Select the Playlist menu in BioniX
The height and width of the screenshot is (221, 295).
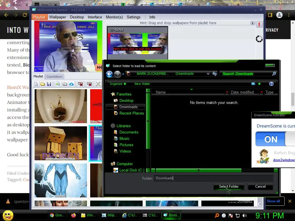[39, 17]
